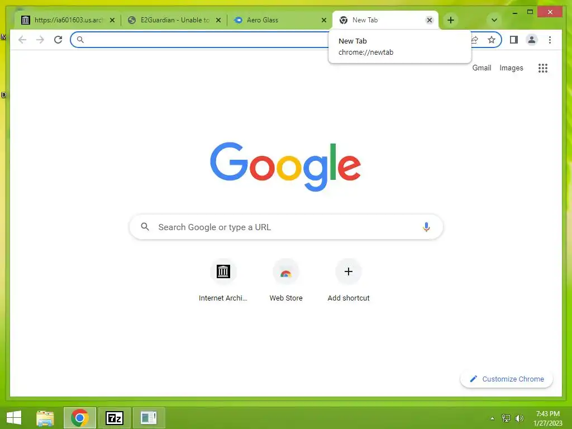
Task: Open the Web Store shortcut tile
Action: 286,280
